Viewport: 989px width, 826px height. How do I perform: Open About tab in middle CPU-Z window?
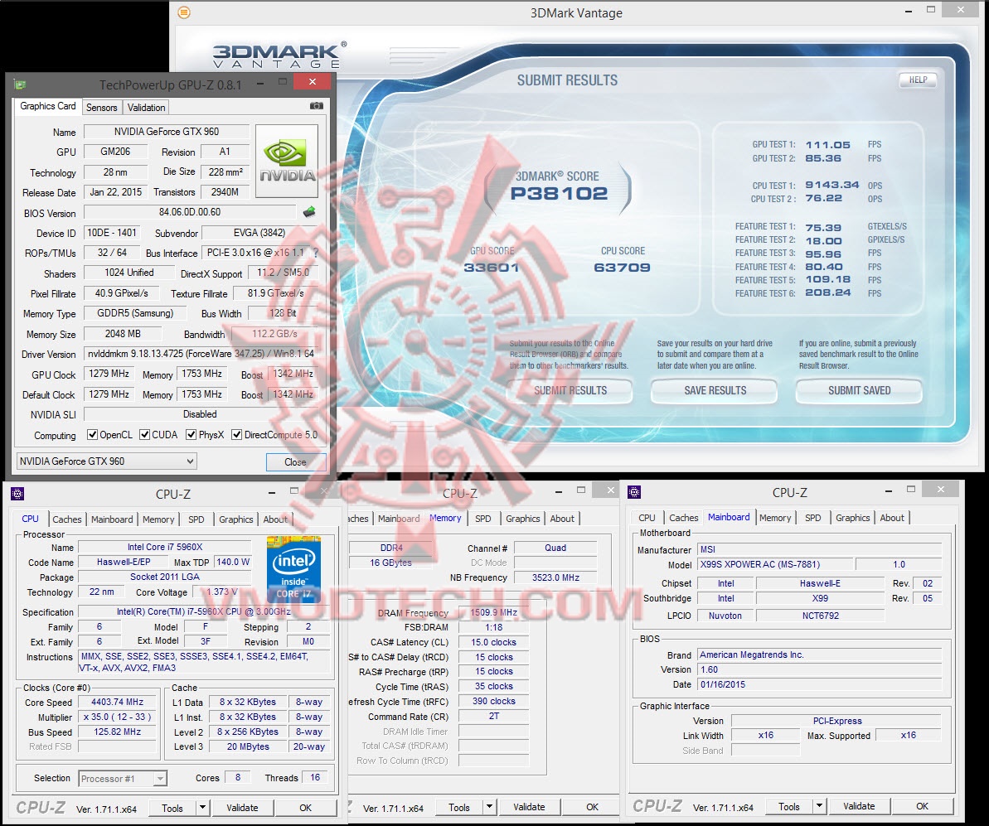[x=562, y=519]
